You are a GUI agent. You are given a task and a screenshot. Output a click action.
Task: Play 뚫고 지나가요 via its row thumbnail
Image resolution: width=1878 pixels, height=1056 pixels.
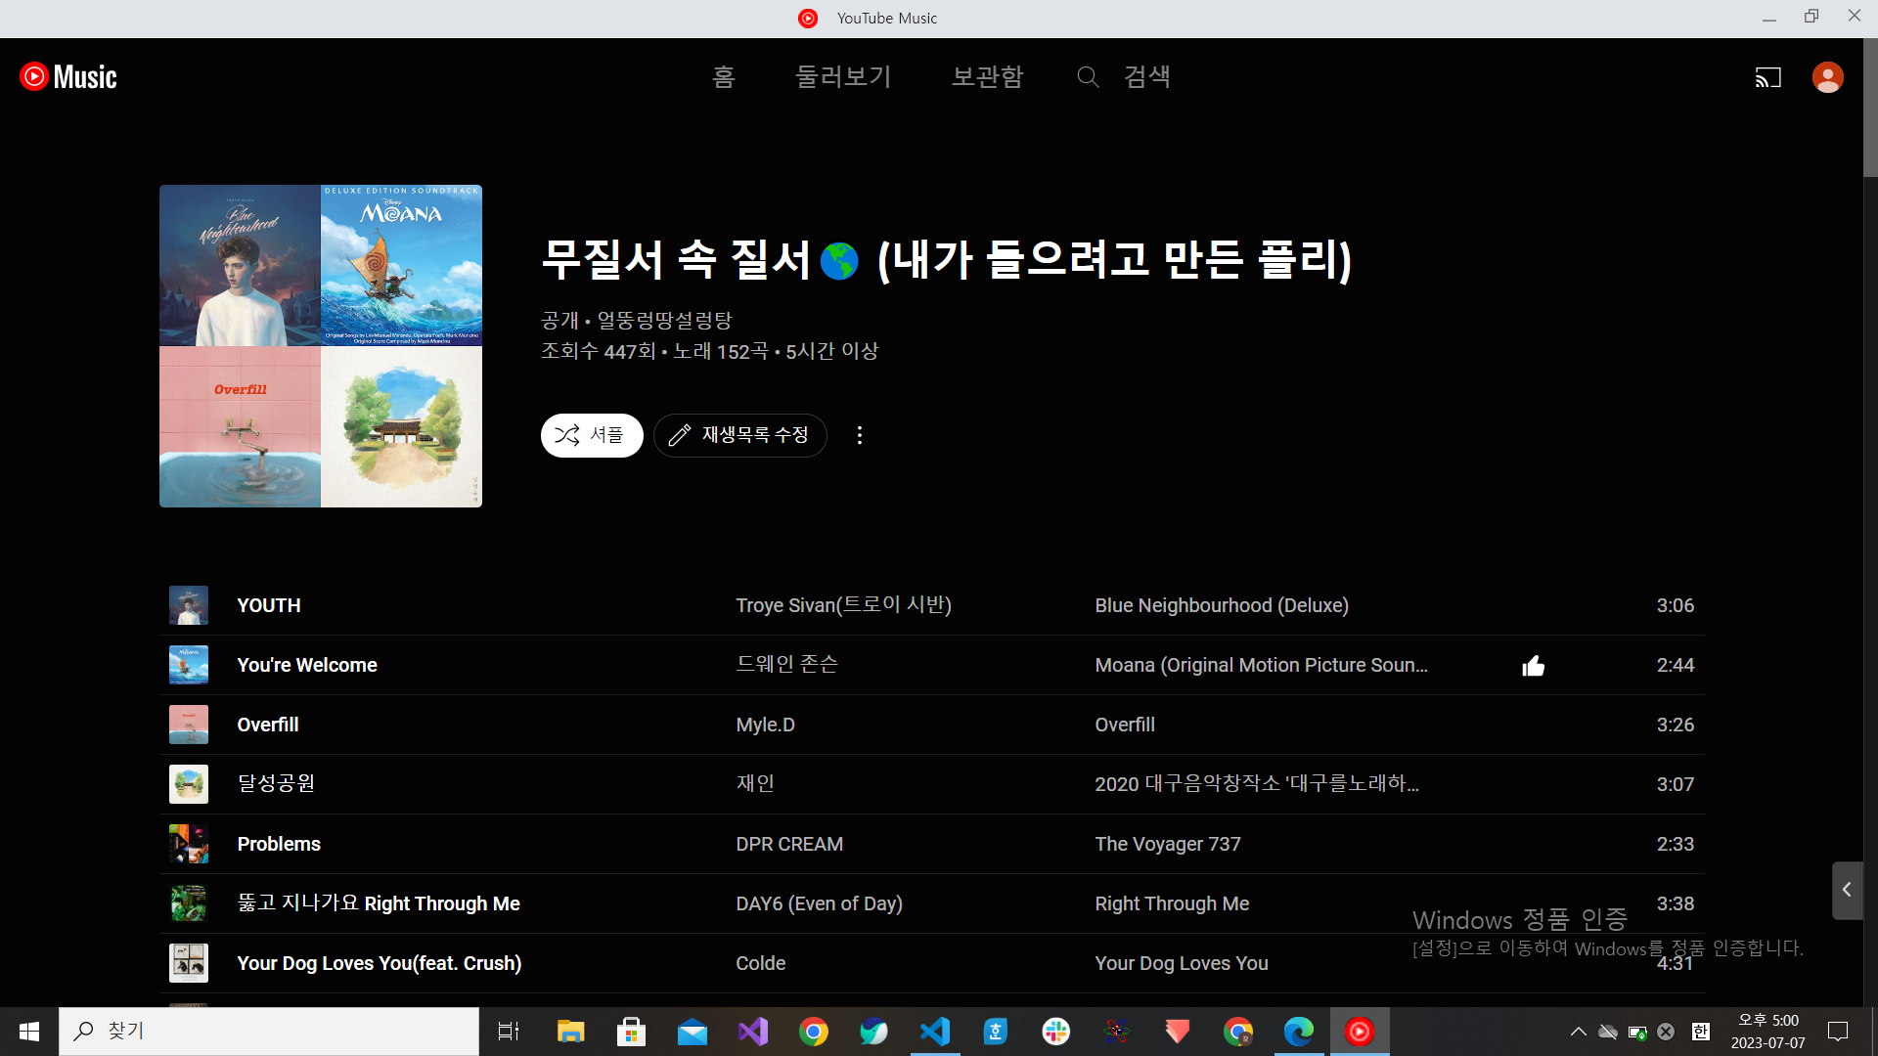point(189,903)
